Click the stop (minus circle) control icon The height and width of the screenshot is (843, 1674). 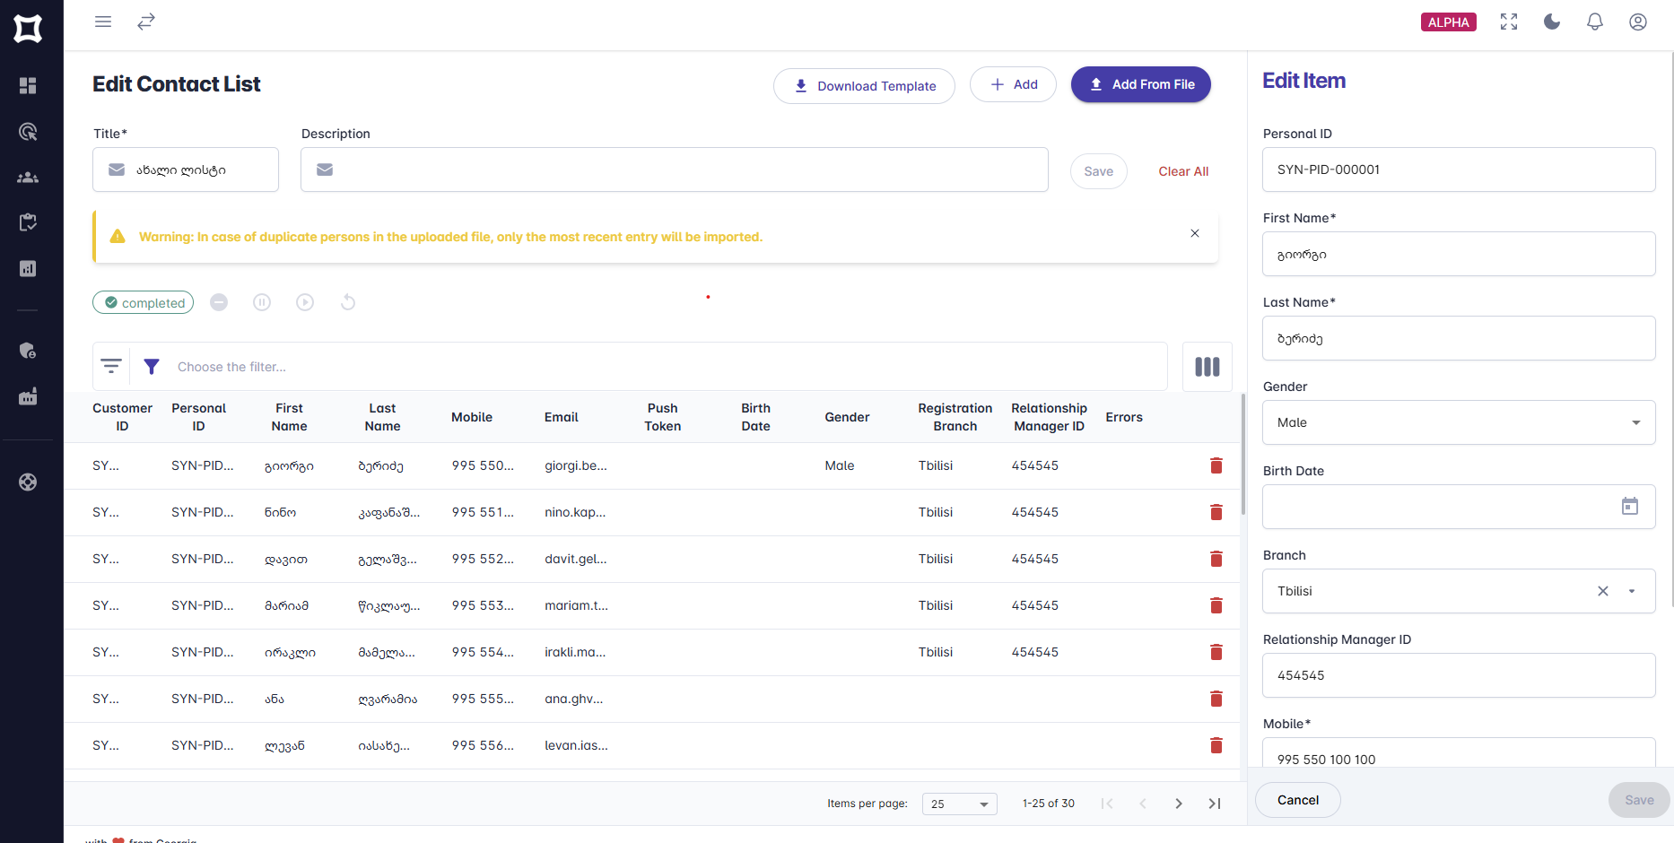click(219, 302)
